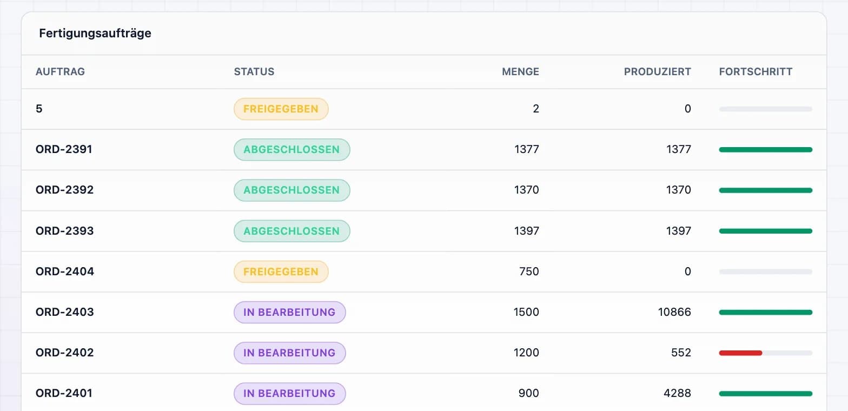Image resolution: width=848 pixels, height=411 pixels.
Task: Click the progress bar of ORD-2393
Action: point(766,231)
